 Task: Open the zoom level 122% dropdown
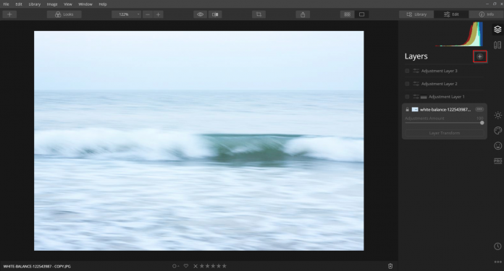(x=126, y=14)
